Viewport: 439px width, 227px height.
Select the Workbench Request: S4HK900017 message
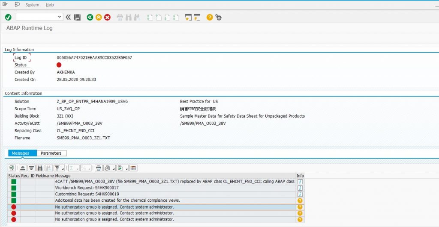pyautogui.click(x=87, y=188)
